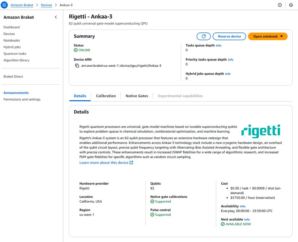The width and height of the screenshot is (298, 242).
Task: Click the us-west-1 region value
Action: point(87,215)
